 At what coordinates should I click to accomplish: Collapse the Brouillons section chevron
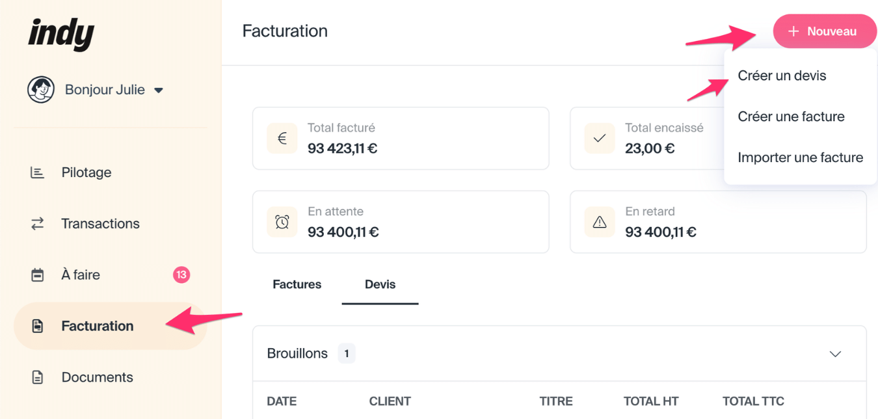[x=835, y=354]
